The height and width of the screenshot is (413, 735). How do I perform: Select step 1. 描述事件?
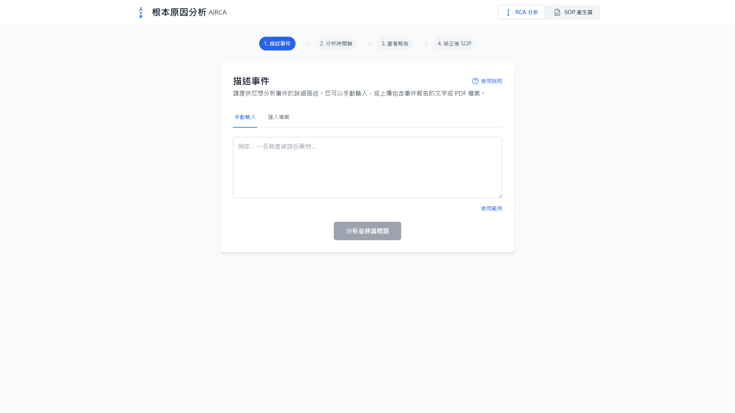[x=277, y=44]
